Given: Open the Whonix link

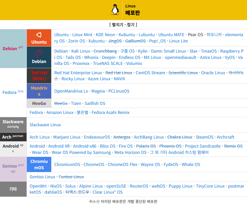Looking at the screenshot, I should click(91, 57).
